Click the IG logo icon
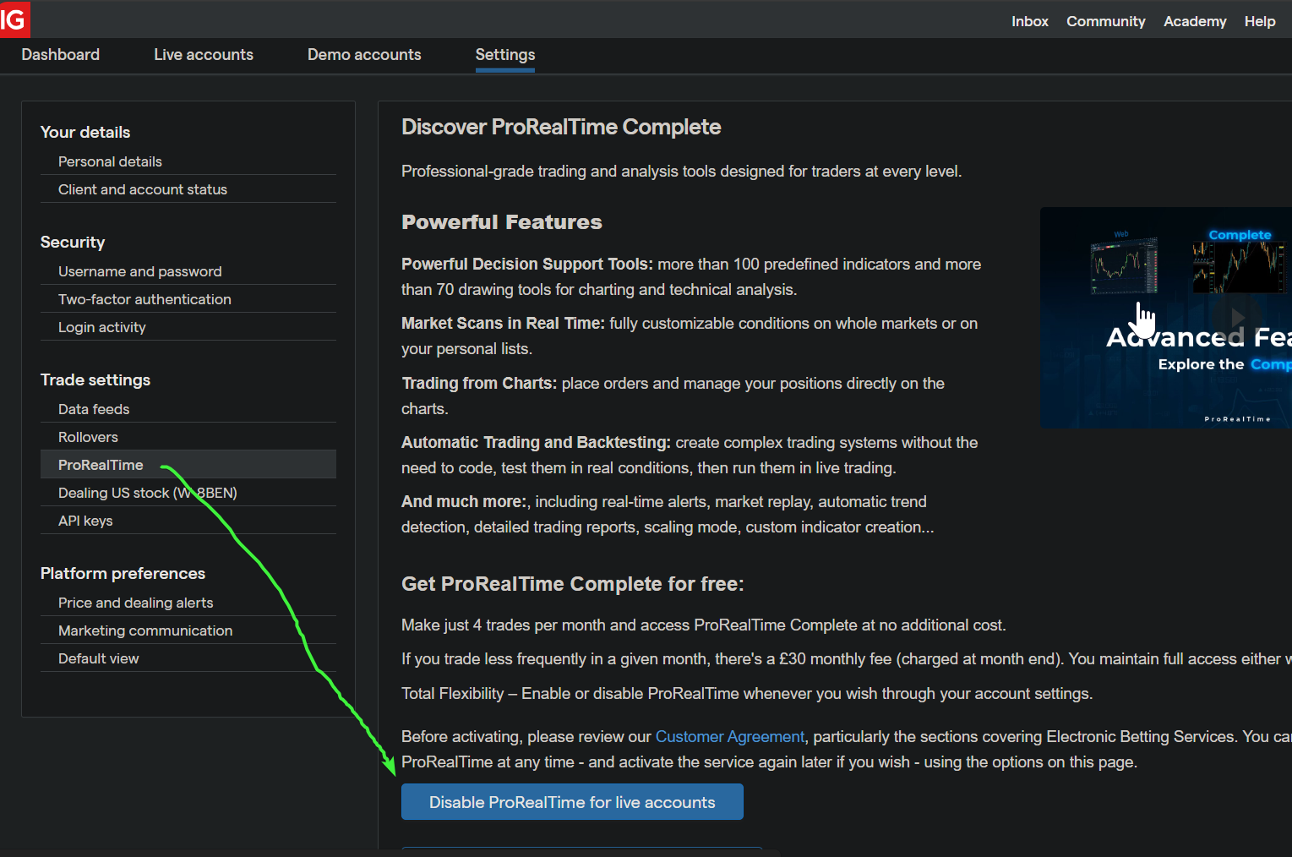Screen dimensions: 1292x857 pos(14,19)
